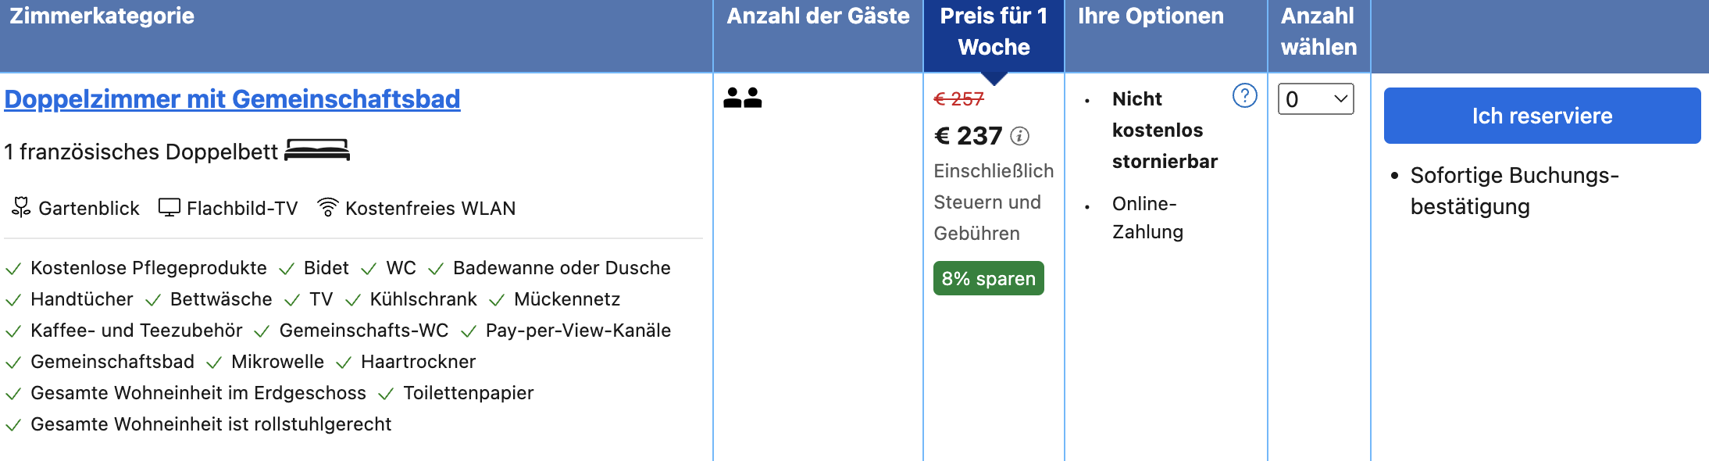This screenshot has width=1709, height=461.
Task: Click the double bed icon
Action: click(317, 150)
